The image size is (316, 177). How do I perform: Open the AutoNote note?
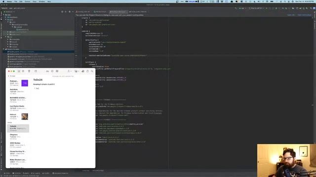coord(18,91)
